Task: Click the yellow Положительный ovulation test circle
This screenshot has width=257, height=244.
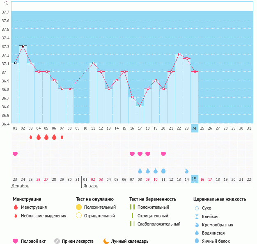Action: coord(79,207)
